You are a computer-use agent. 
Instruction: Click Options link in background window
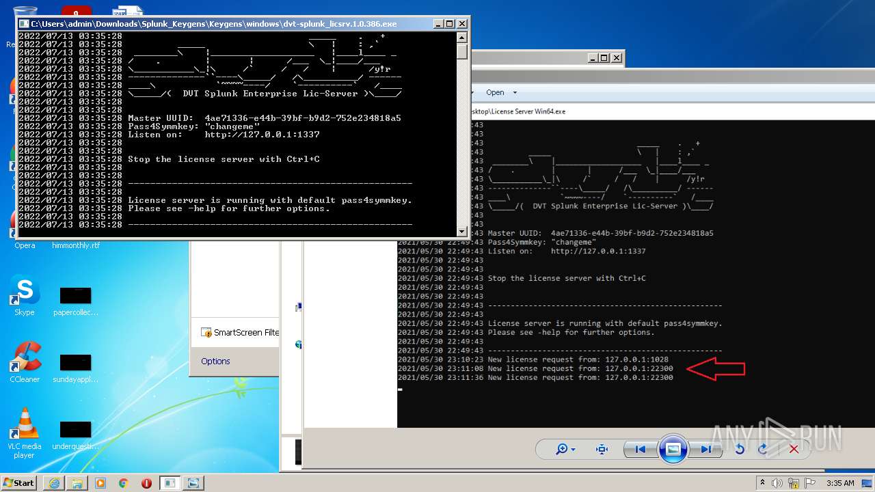click(x=215, y=361)
